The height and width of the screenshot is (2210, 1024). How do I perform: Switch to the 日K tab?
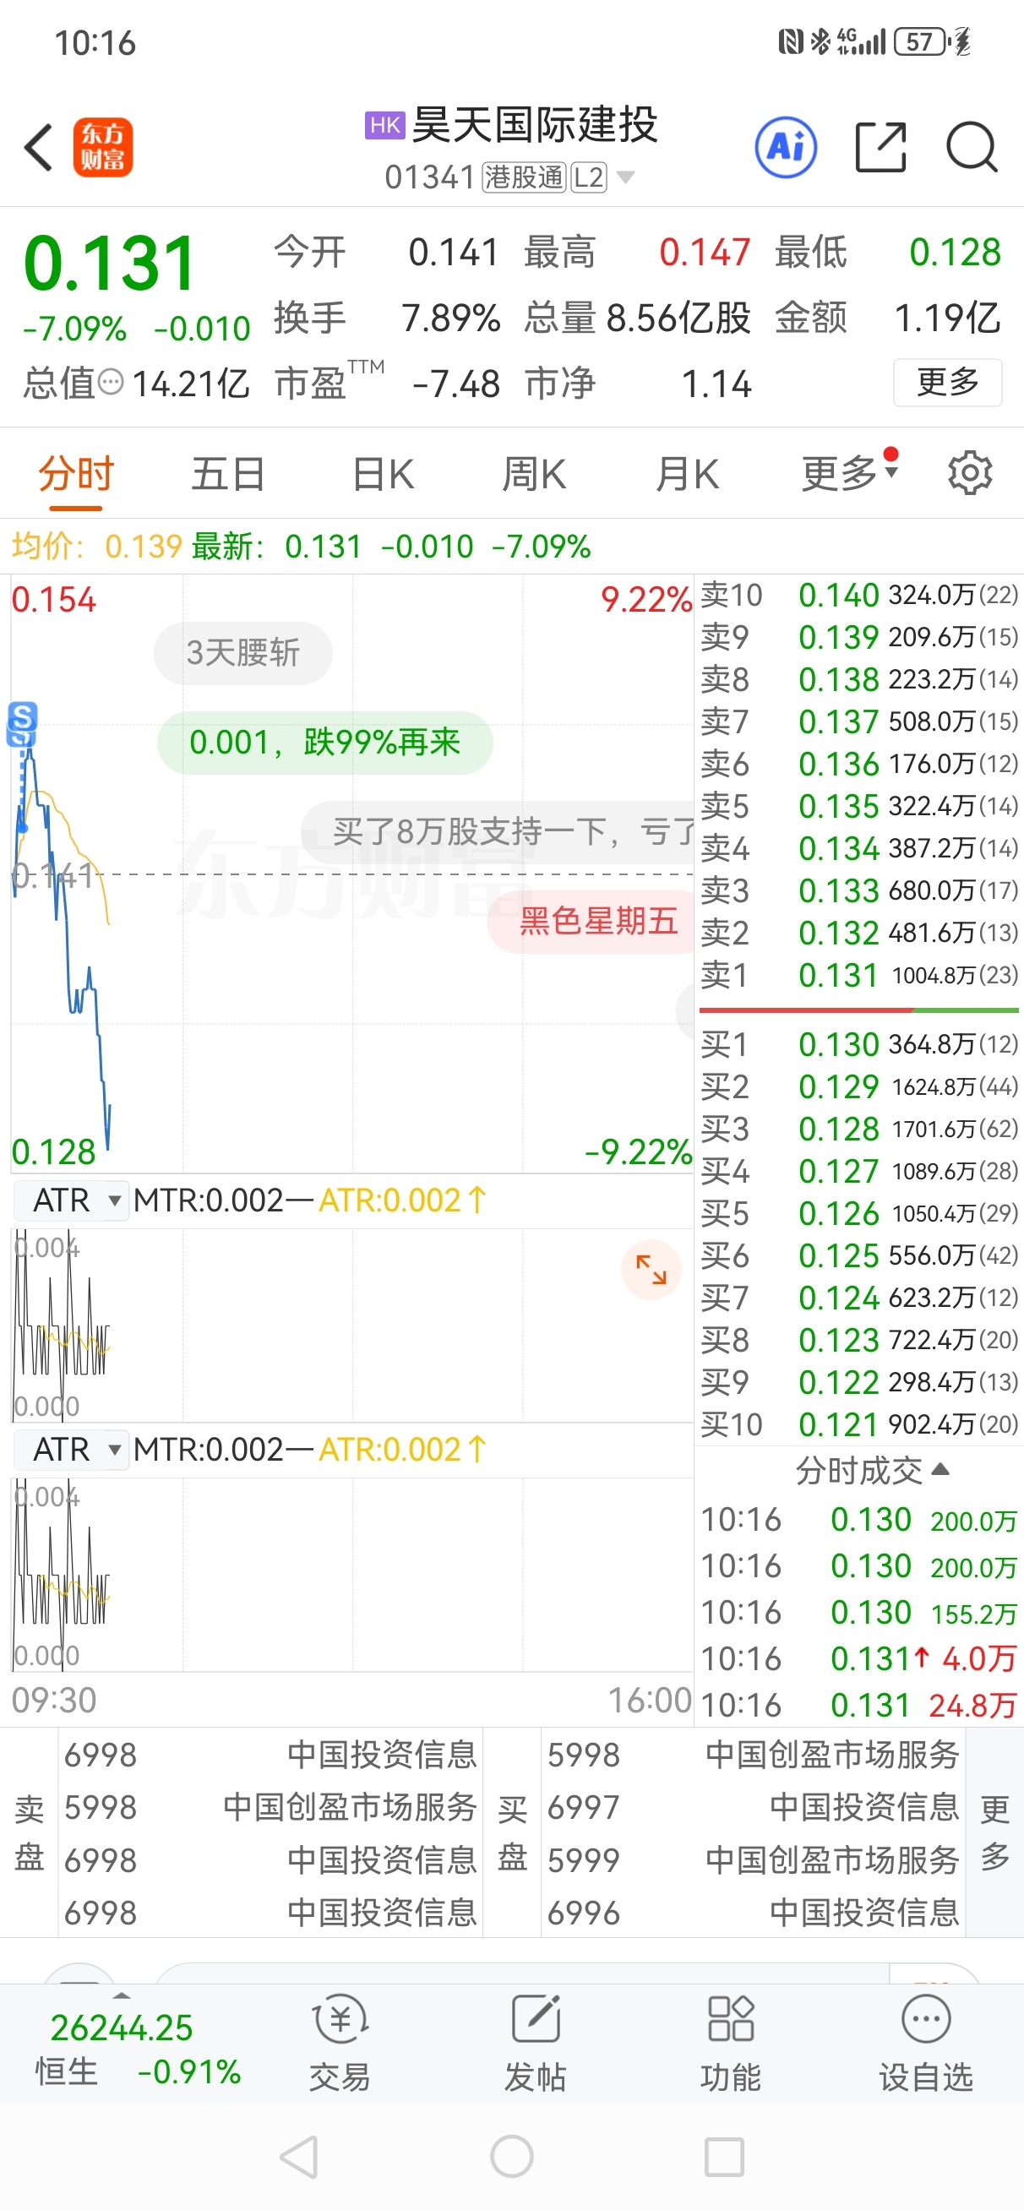coord(383,475)
